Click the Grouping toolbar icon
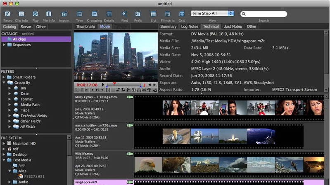The height and width of the screenshot is (185, 330). tap(94, 14)
